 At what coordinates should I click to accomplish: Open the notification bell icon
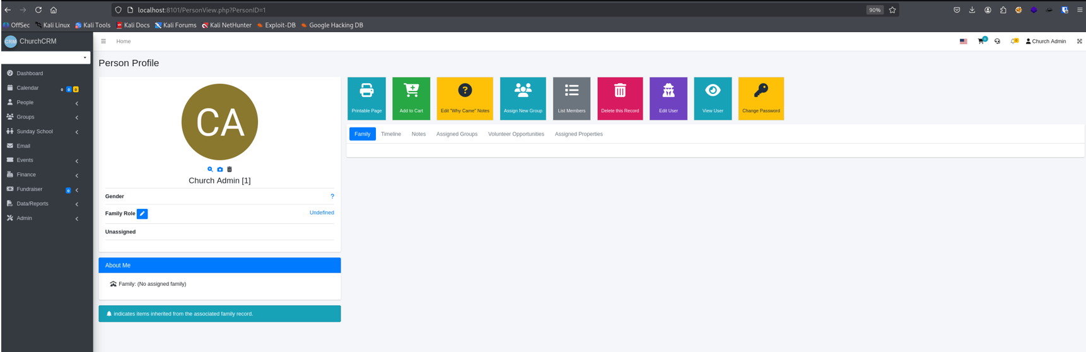click(x=1014, y=41)
